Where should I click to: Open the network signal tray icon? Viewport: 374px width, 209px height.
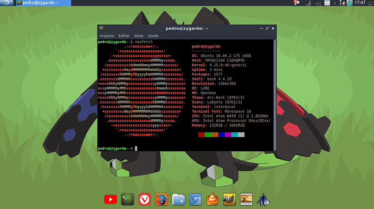pyautogui.click(x=308, y=3)
